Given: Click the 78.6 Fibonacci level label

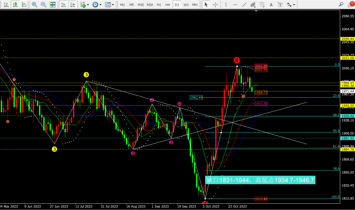Looking at the screenshot, I should point(336,169).
